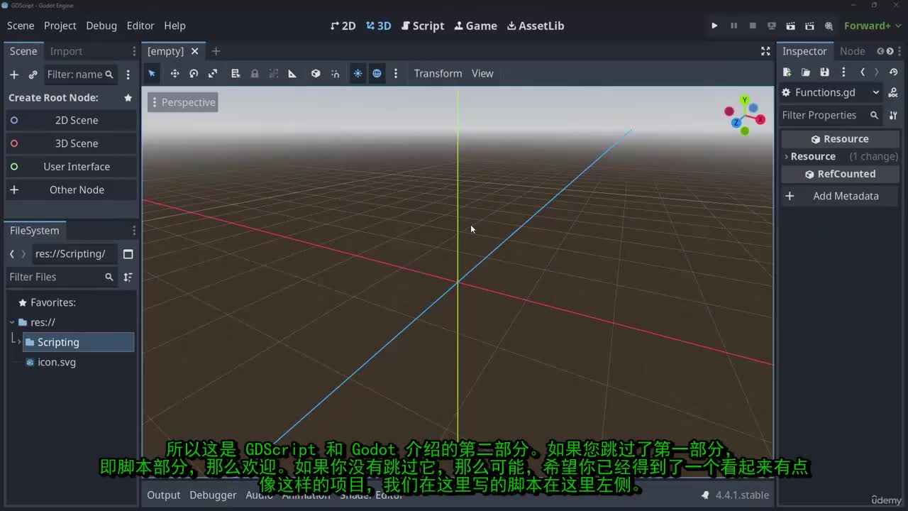Viewport: 908px width, 511px height.
Task: Group the selected node's children
Action: pos(274,73)
